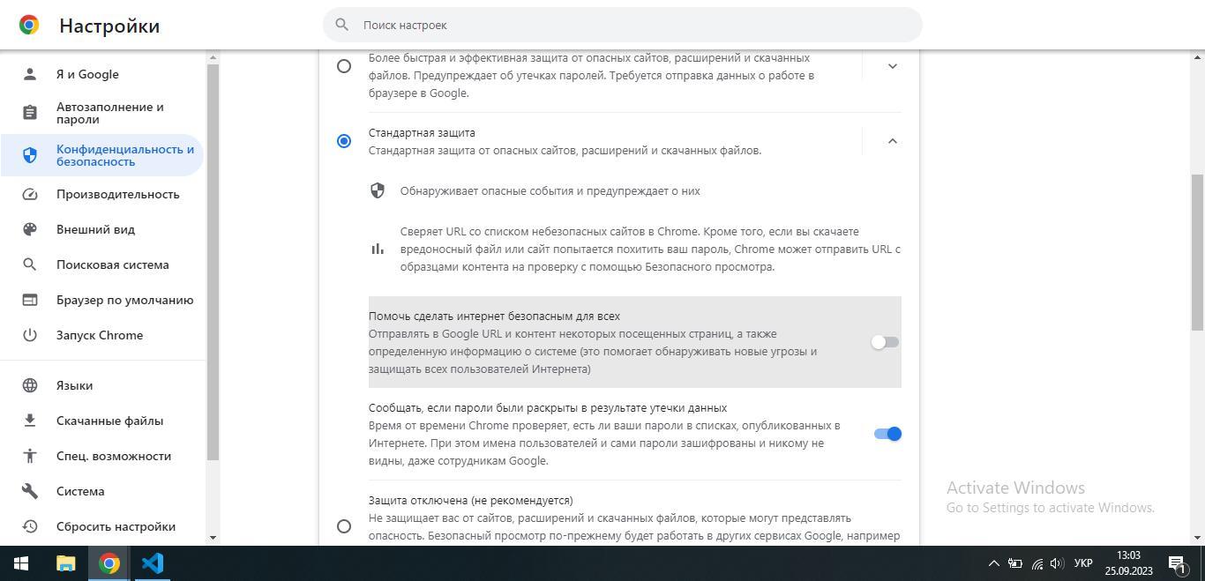Click the Производительность speedometer icon

(30, 194)
